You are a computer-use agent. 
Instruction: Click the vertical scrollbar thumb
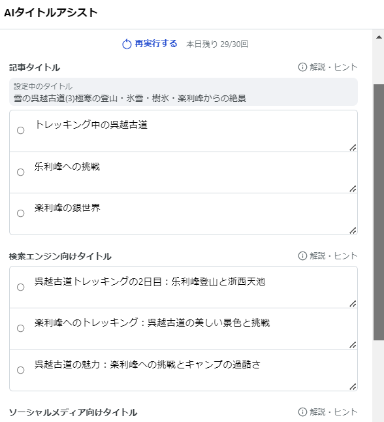click(379, 212)
